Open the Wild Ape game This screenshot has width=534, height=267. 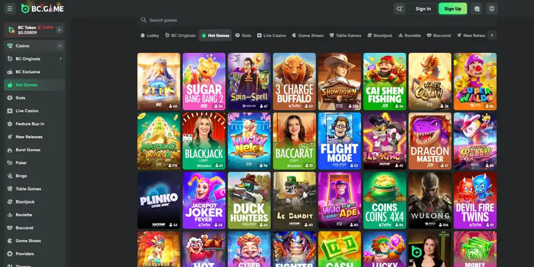340,200
